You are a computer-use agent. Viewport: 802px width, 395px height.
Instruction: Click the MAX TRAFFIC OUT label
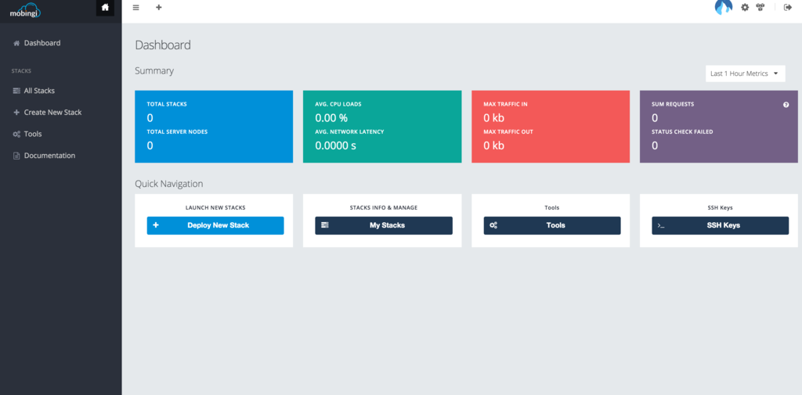pyautogui.click(x=508, y=132)
